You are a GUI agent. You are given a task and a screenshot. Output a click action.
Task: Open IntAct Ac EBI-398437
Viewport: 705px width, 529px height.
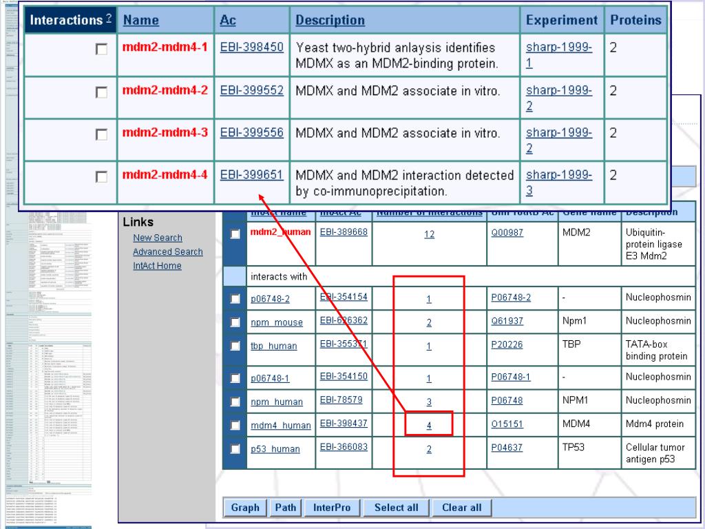pyautogui.click(x=344, y=424)
